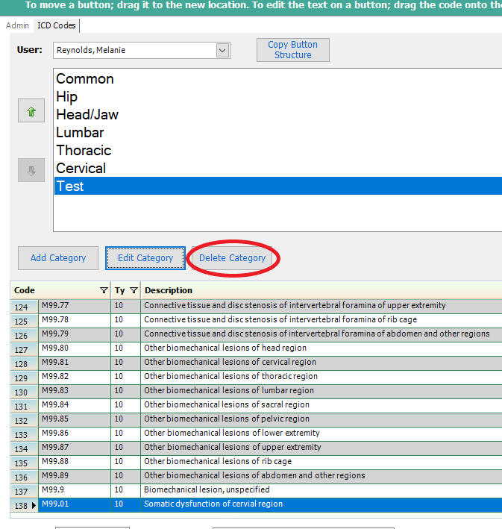502x529 pixels.
Task: Pick the Thoracic category
Action: click(84, 151)
